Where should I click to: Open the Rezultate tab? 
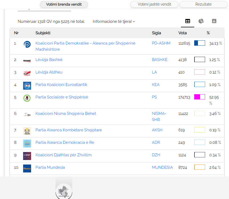coord(203,4)
